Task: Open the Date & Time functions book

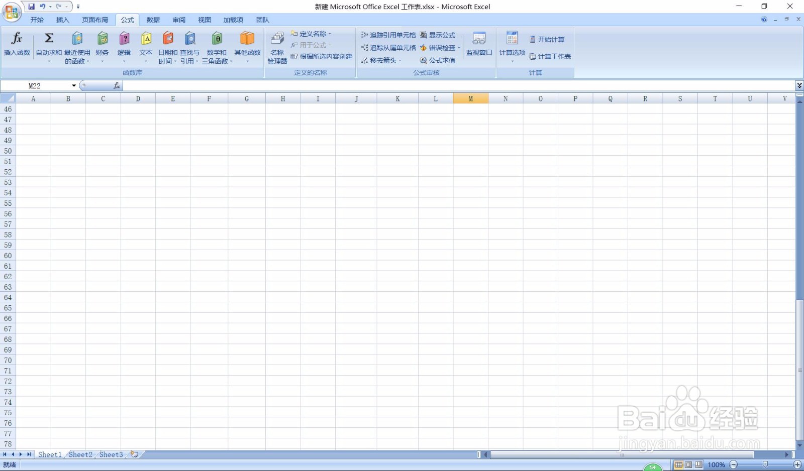Action: click(168, 39)
